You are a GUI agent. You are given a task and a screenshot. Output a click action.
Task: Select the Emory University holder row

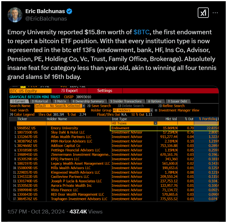tap(114, 128)
